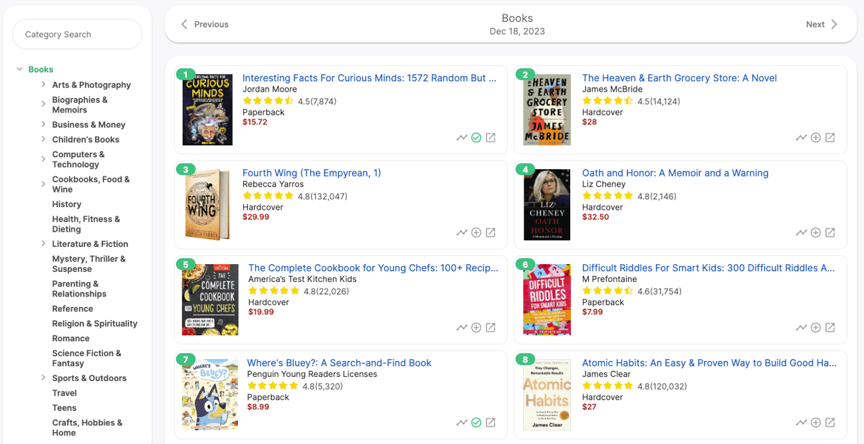
Task: View price trend chart for Fourth Wing
Action: (462, 232)
